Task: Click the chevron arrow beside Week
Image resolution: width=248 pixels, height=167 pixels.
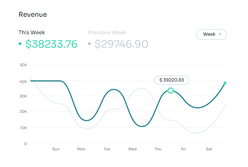Action: pyautogui.click(x=220, y=34)
